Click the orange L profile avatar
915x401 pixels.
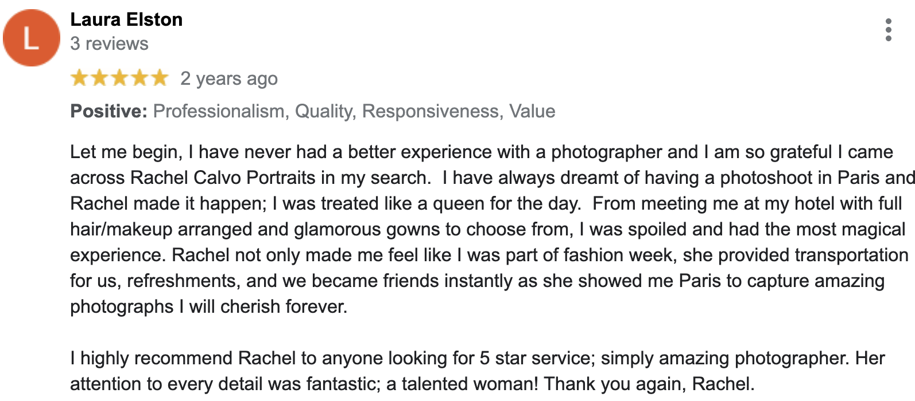(x=32, y=38)
